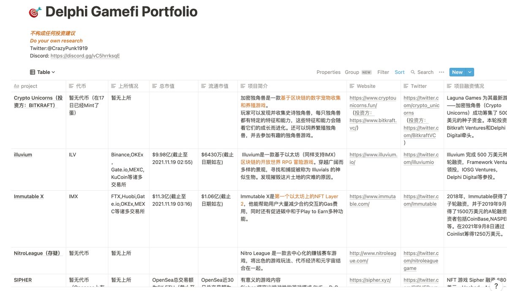Open the SIPHER project row

(23, 280)
